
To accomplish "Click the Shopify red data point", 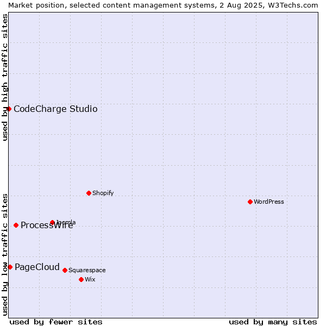I will (x=89, y=193).
